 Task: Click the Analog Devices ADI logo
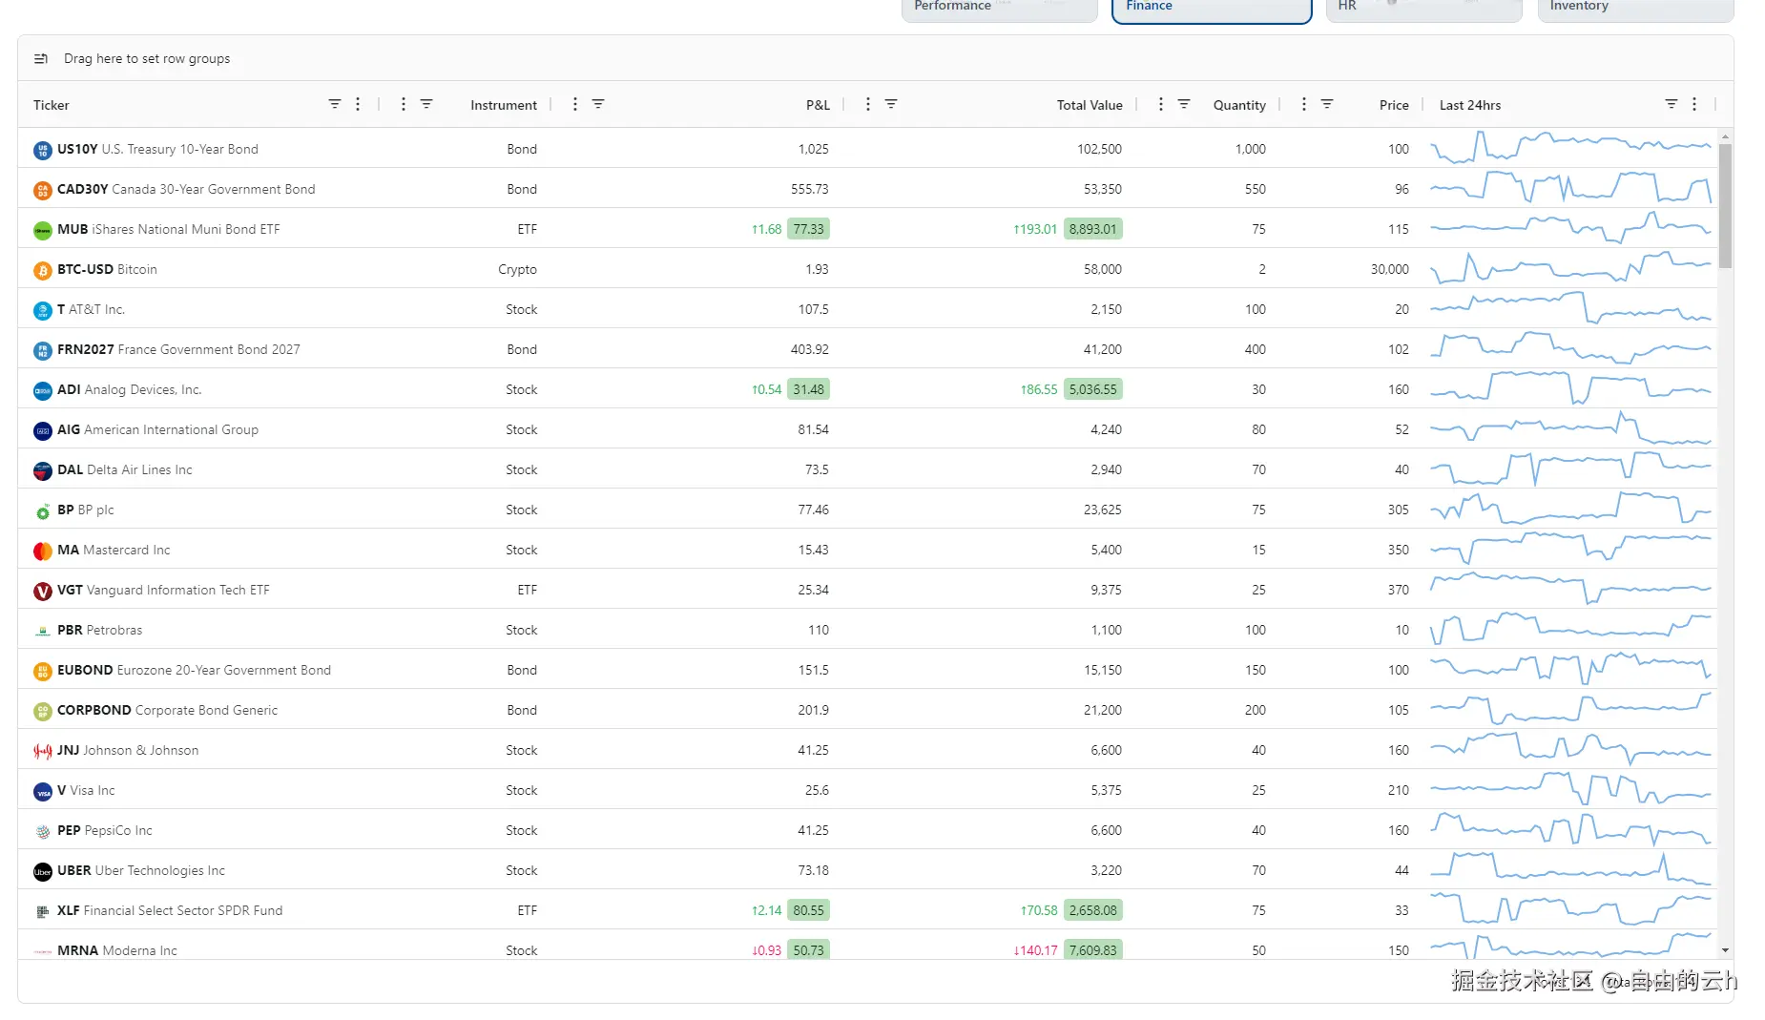tap(43, 390)
